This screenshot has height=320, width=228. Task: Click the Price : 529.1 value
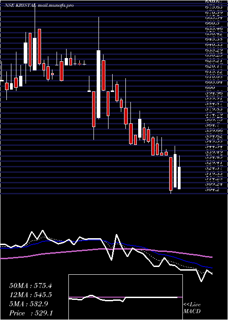(x=31, y=313)
